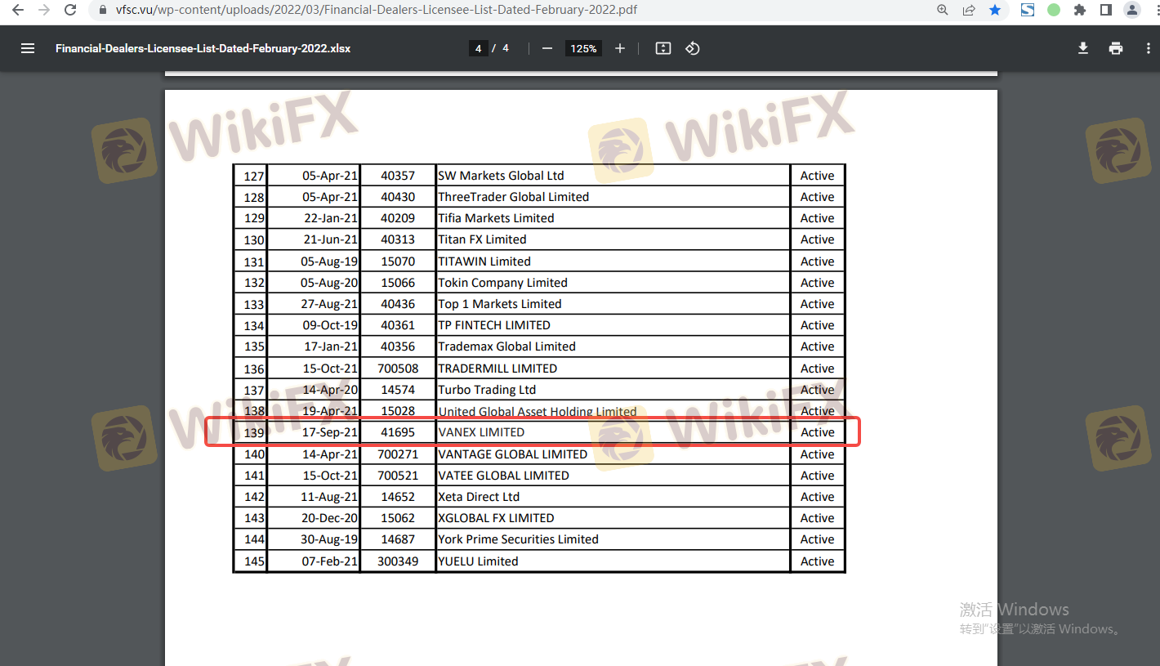Click the current page number field
Image resolution: width=1160 pixels, height=666 pixels.
(478, 48)
